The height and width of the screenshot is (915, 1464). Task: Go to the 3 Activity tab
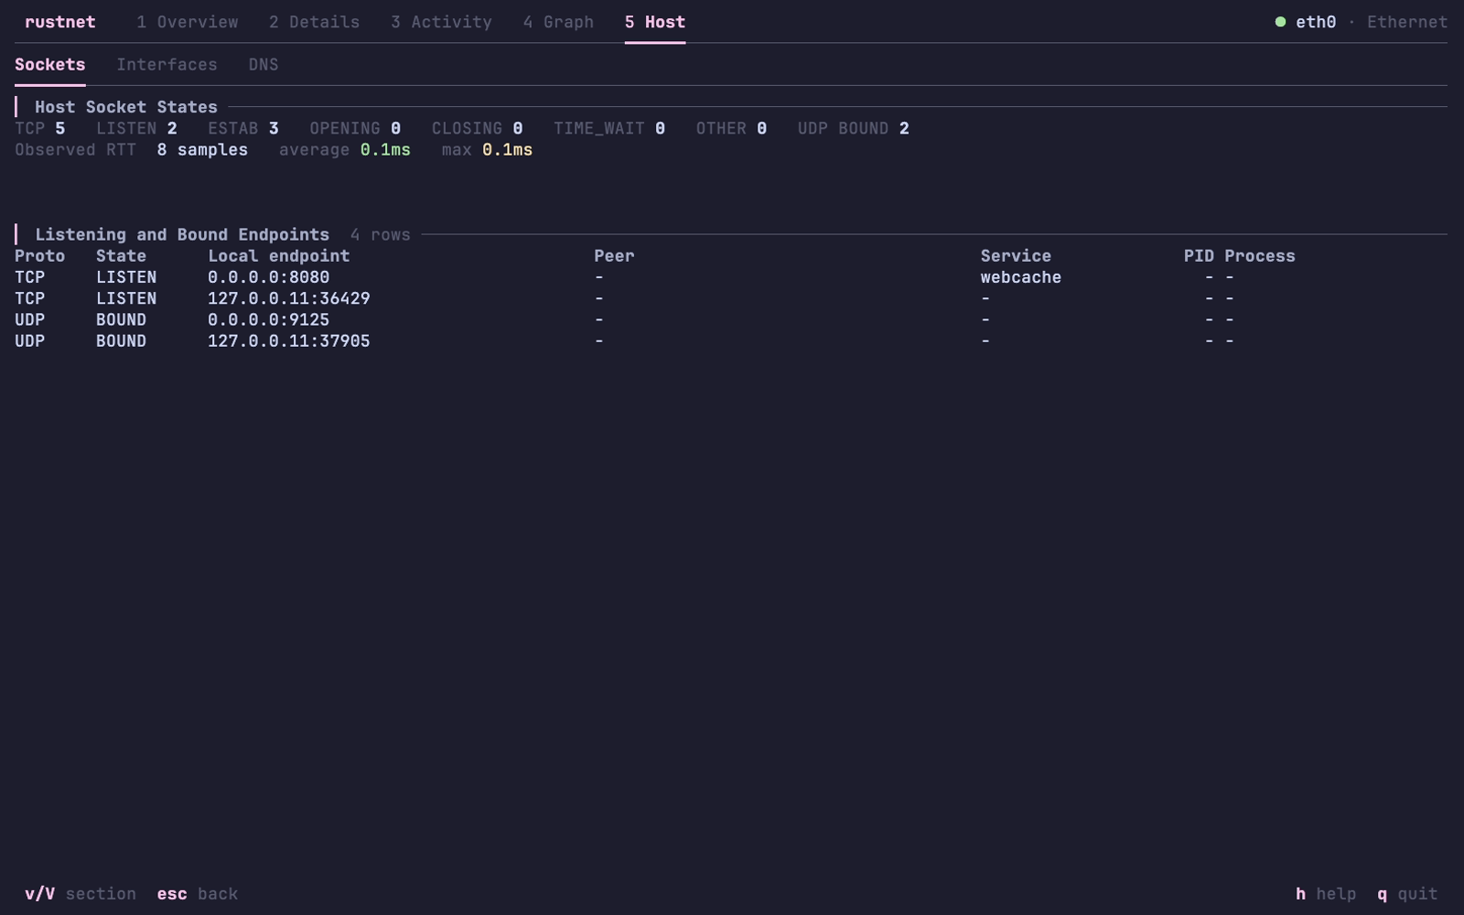click(x=441, y=22)
